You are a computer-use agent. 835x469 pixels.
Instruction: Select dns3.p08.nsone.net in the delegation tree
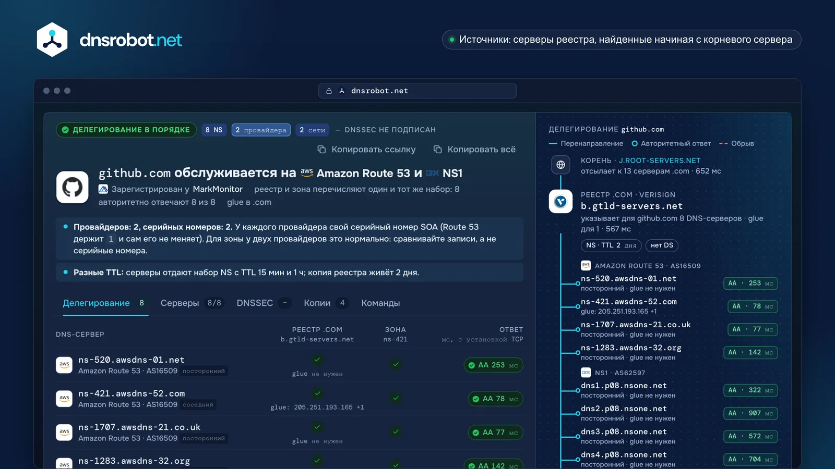coord(624,431)
